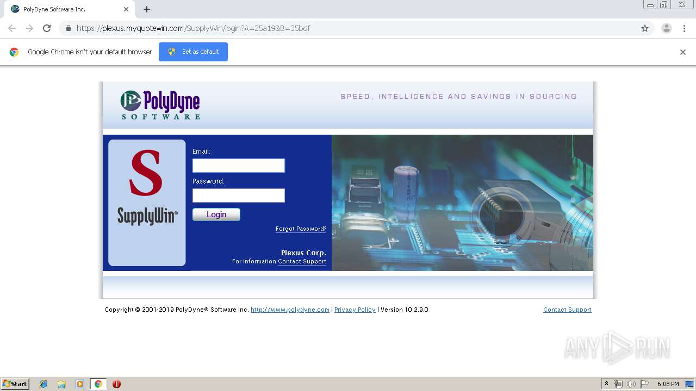Show hidden system tray icons
The height and width of the screenshot is (391, 696).
pos(607,384)
